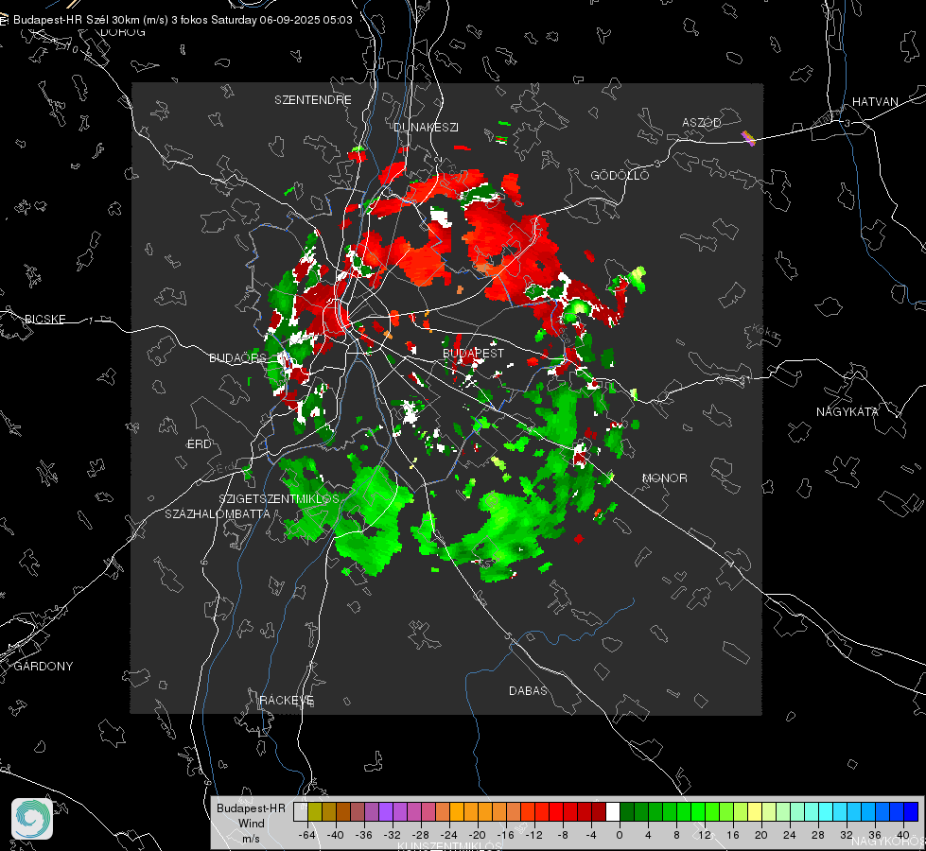This screenshot has height=851, width=926.
Task: Click the GARDONY map label
Action: (x=44, y=667)
